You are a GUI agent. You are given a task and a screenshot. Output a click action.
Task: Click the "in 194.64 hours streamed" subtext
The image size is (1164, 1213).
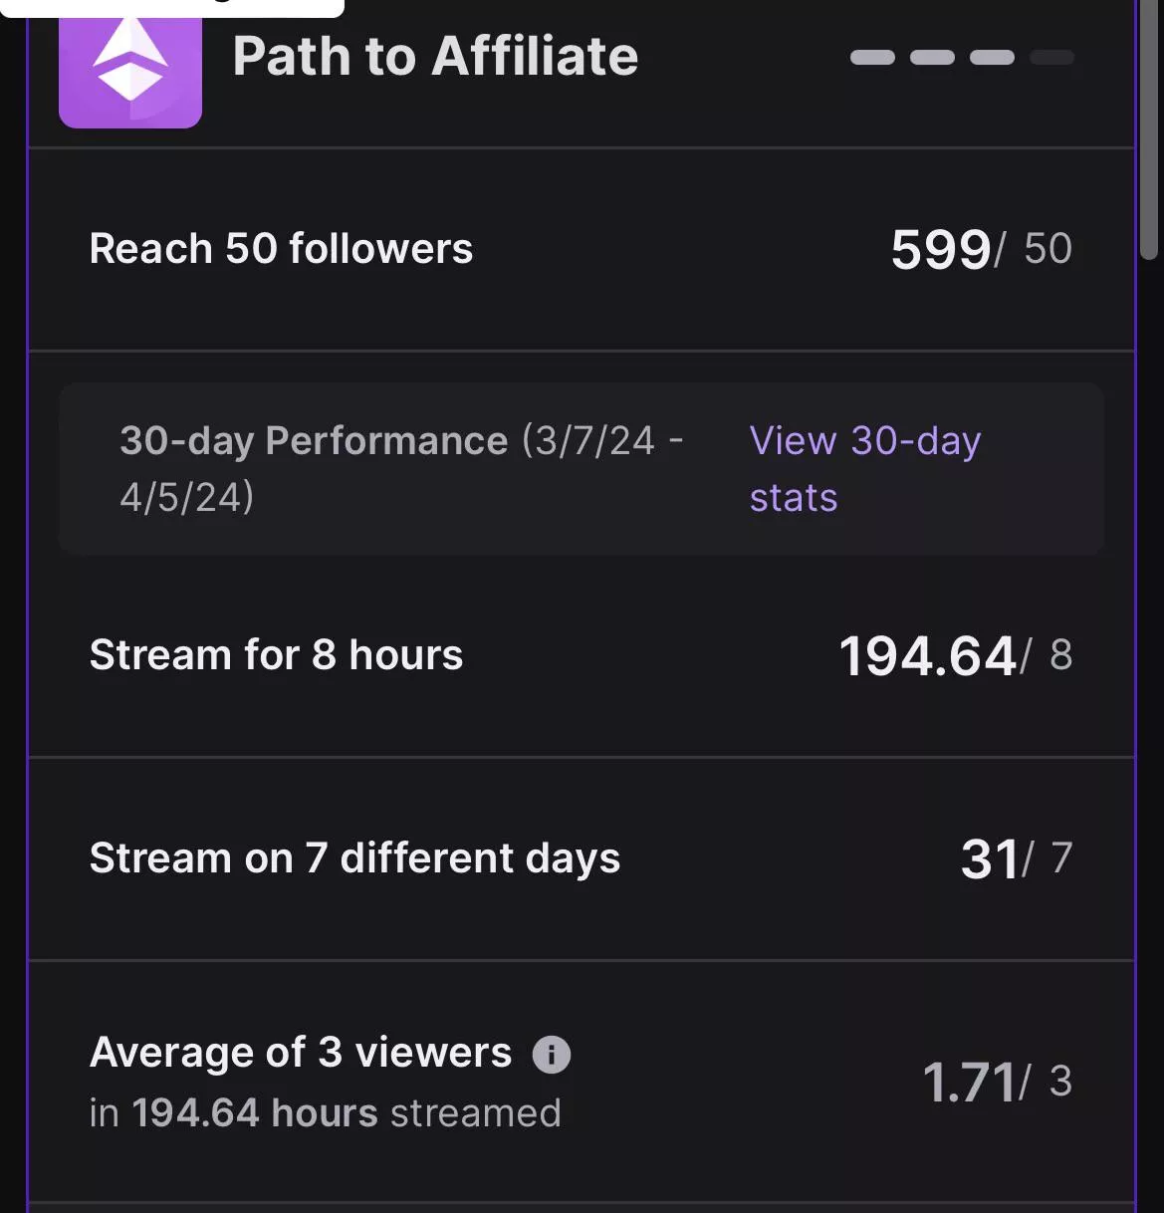click(325, 1113)
